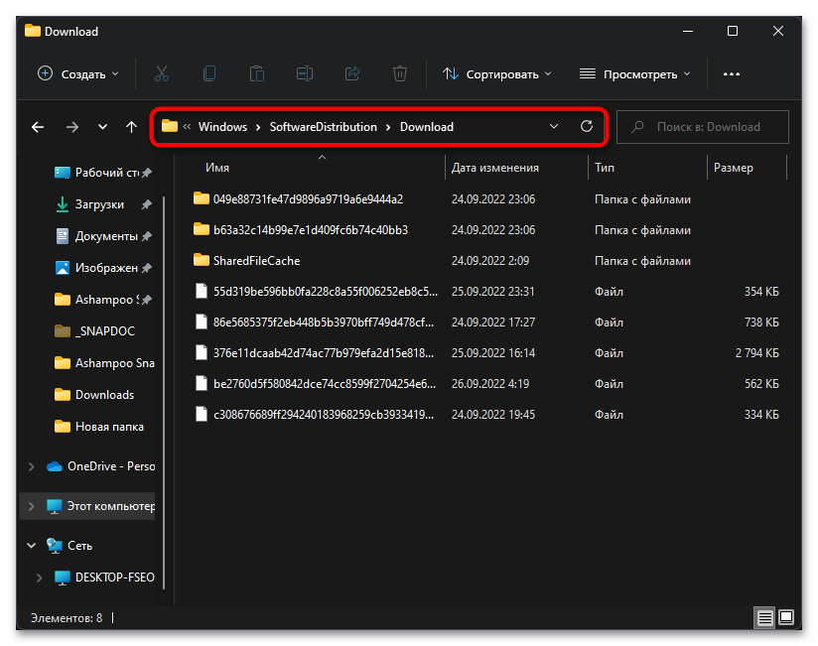This screenshot has width=818, height=646.
Task: Select file 86e5685375f2eb448b5b3970bff749d478cf...
Action: (x=314, y=323)
